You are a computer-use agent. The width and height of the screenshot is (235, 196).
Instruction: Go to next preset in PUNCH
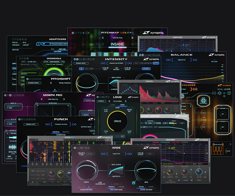(x=74, y=124)
